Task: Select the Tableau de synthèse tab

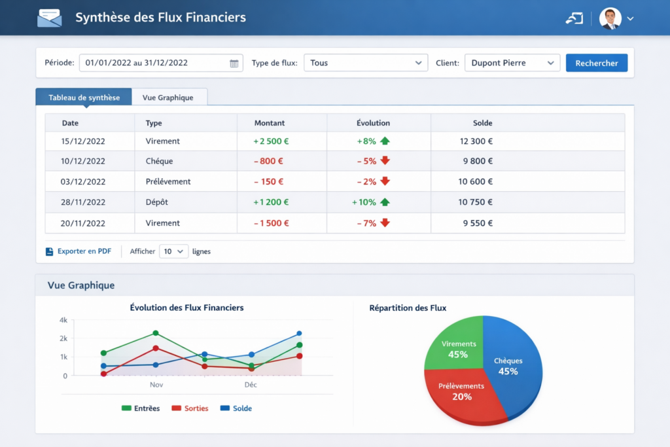Action: [84, 98]
